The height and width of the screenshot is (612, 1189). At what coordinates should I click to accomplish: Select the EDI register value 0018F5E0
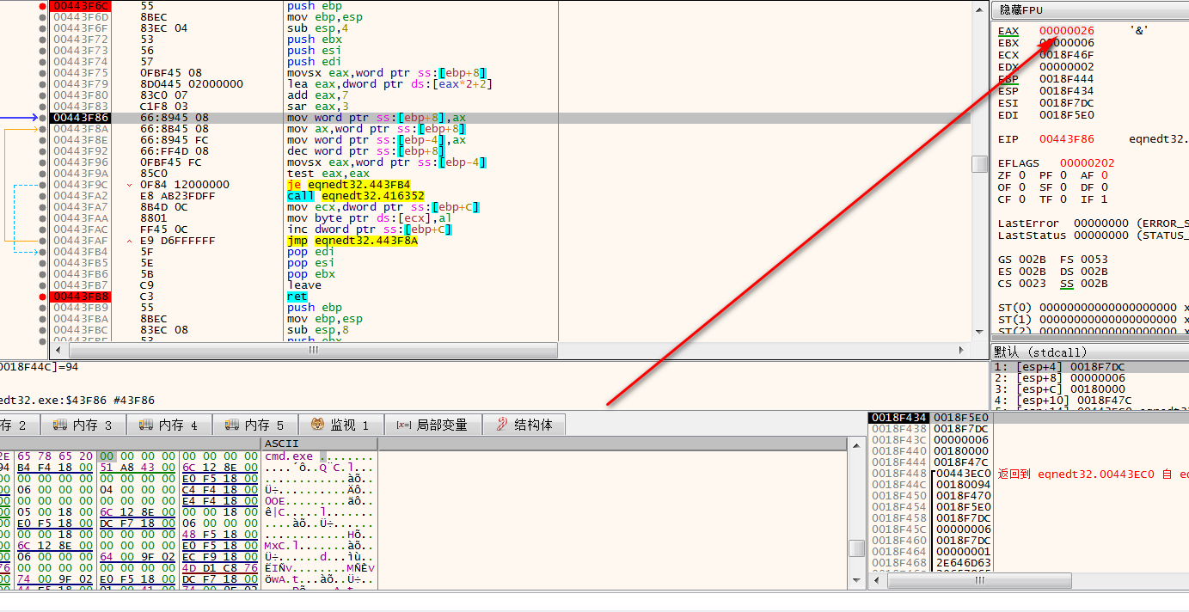click(x=1067, y=115)
